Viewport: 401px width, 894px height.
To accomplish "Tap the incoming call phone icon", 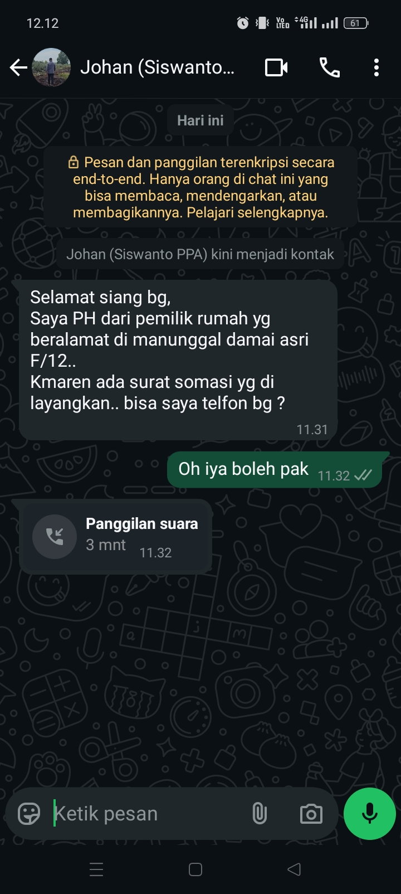I will pos(55,536).
